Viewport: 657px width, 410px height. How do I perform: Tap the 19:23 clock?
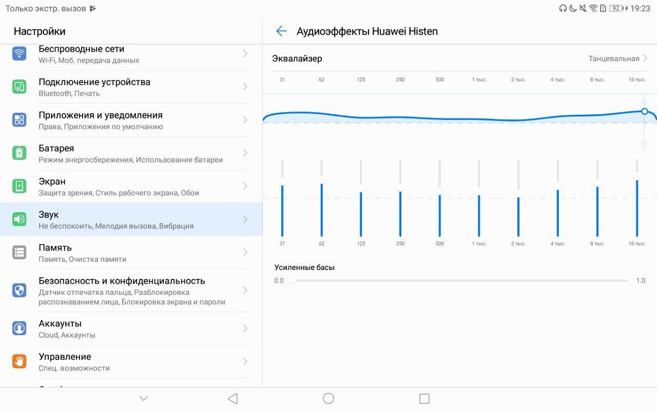(640, 8)
